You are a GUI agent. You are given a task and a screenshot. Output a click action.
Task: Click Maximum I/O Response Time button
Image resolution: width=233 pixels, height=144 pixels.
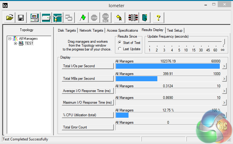pyautogui.click(x=88, y=102)
